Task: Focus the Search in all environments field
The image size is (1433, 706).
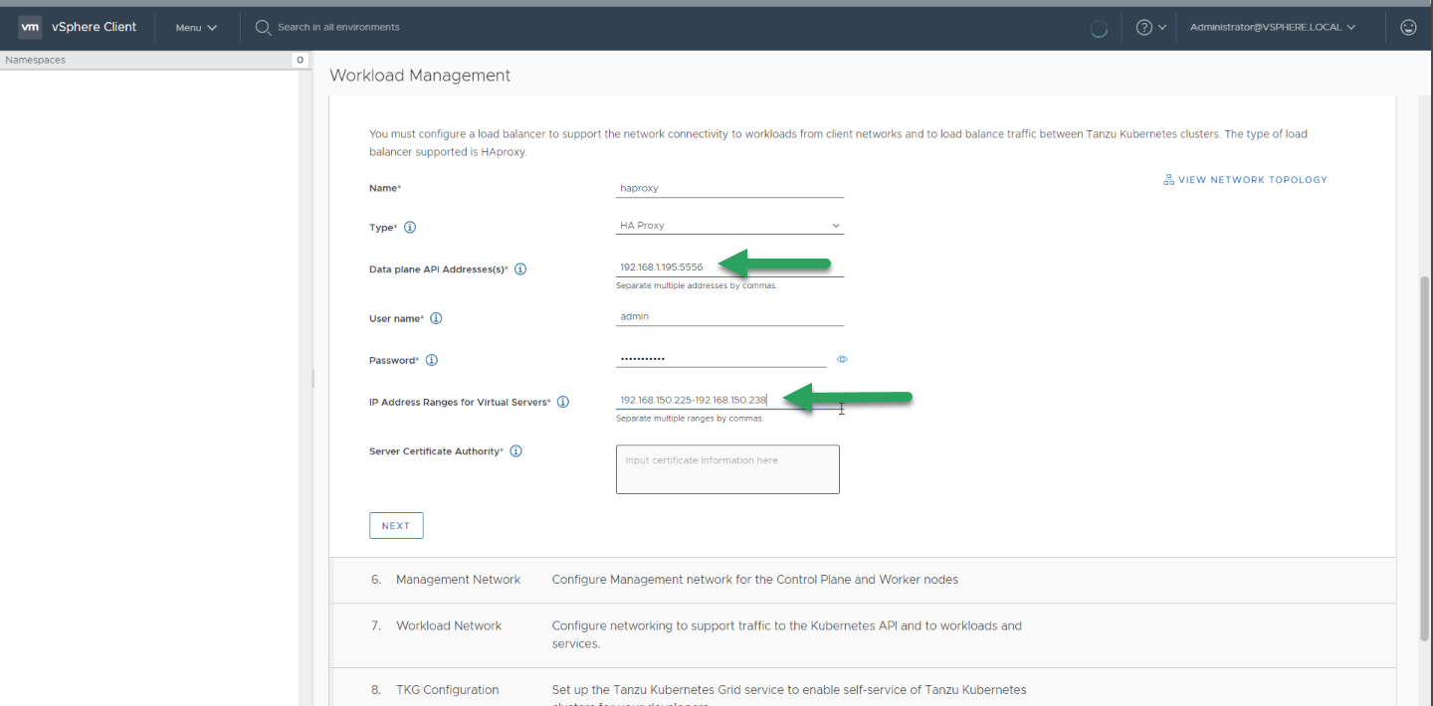Action: click(338, 28)
